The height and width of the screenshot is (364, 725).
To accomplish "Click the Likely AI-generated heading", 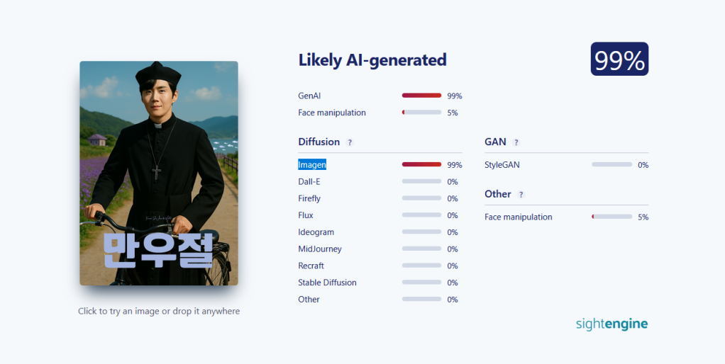I will pyautogui.click(x=372, y=60).
